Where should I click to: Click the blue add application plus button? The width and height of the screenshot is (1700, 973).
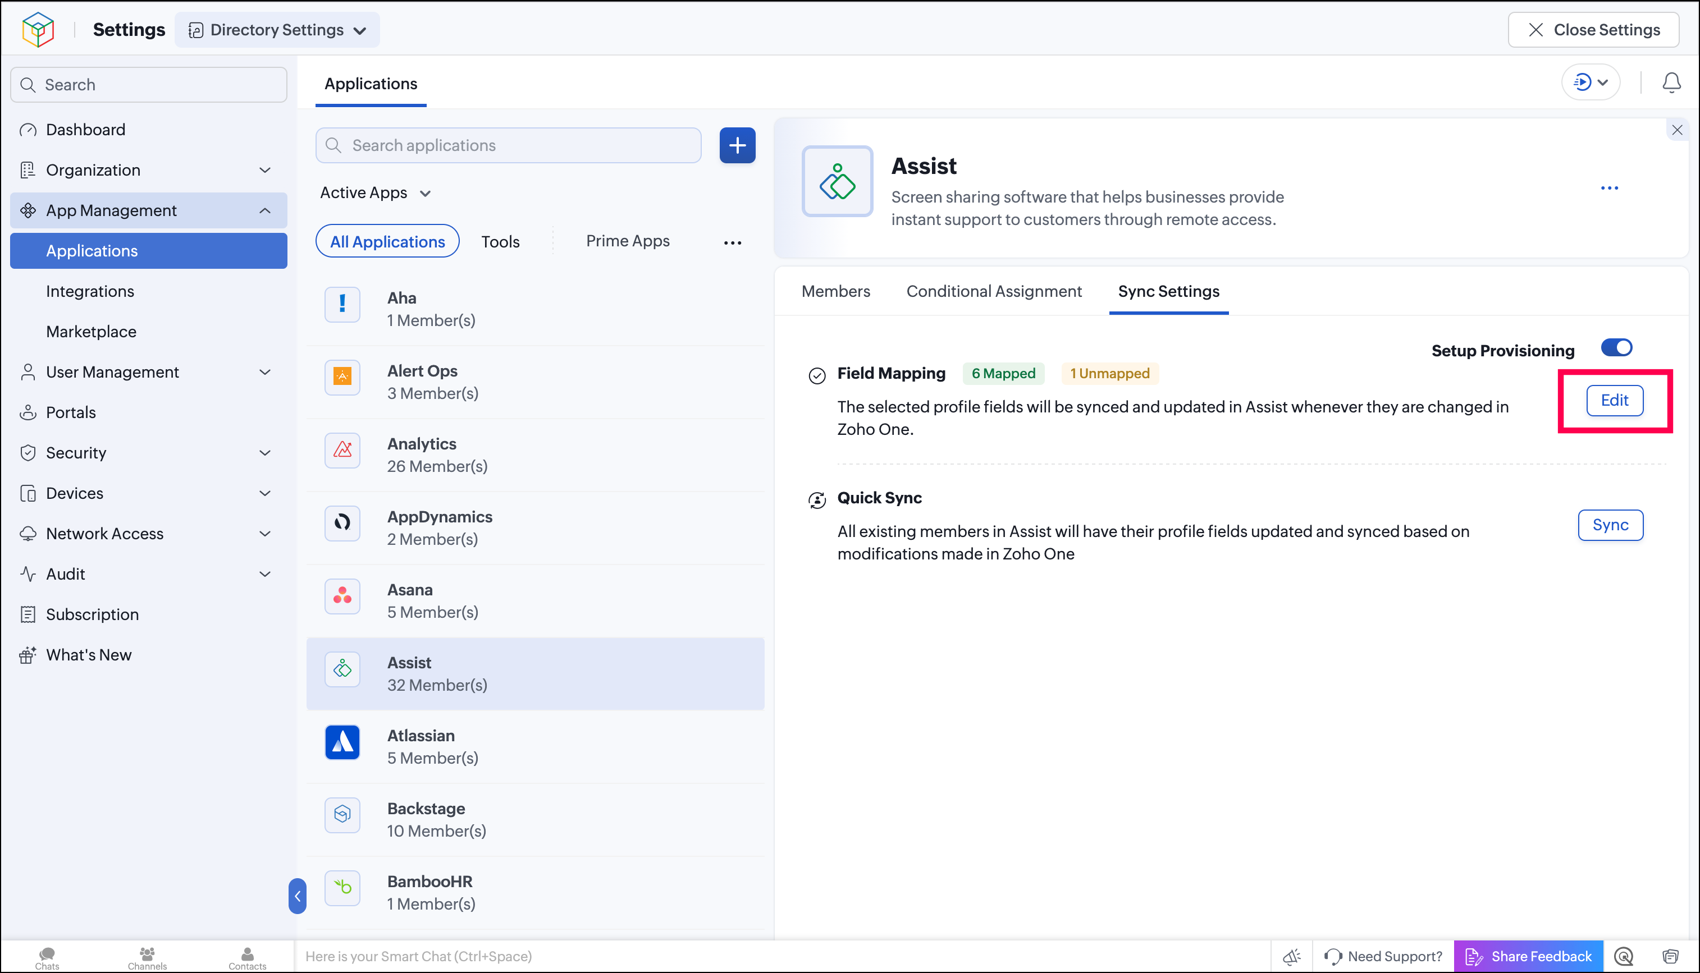pos(737,145)
